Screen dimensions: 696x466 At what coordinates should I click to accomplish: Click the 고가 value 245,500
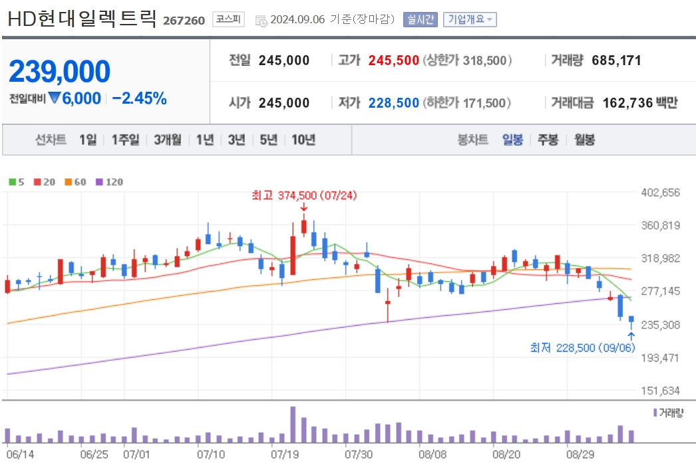394,60
